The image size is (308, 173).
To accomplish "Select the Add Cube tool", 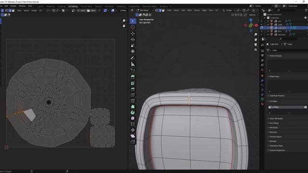I will tap(133, 71).
